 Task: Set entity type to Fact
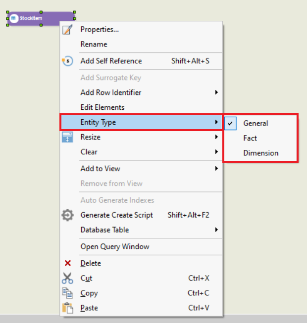[250, 138]
